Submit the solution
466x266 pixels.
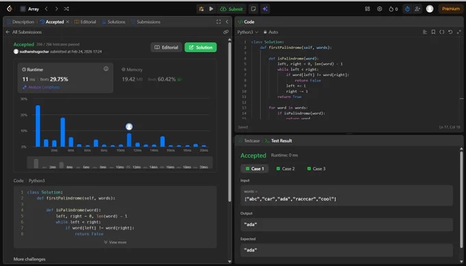click(x=232, y=9)
